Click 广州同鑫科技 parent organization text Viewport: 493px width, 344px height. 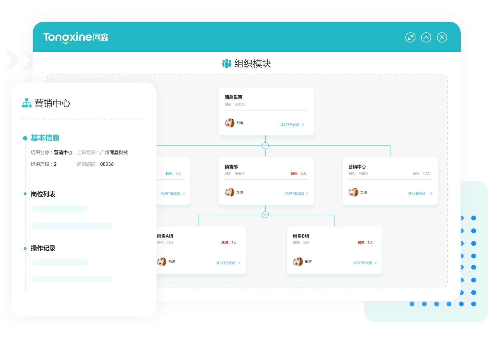point(114,152)
